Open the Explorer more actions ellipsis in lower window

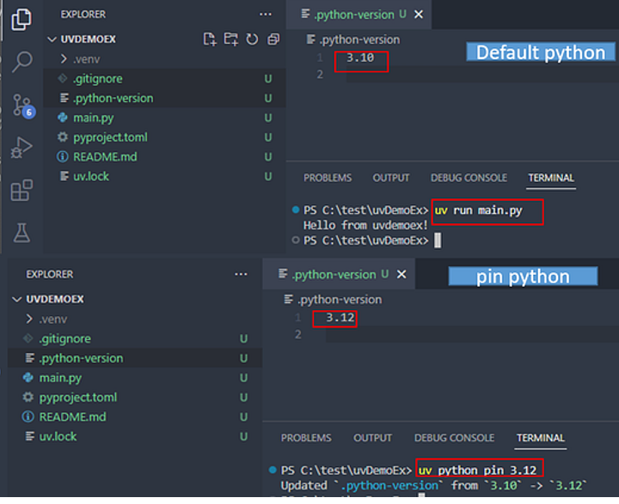pos(241,275)
